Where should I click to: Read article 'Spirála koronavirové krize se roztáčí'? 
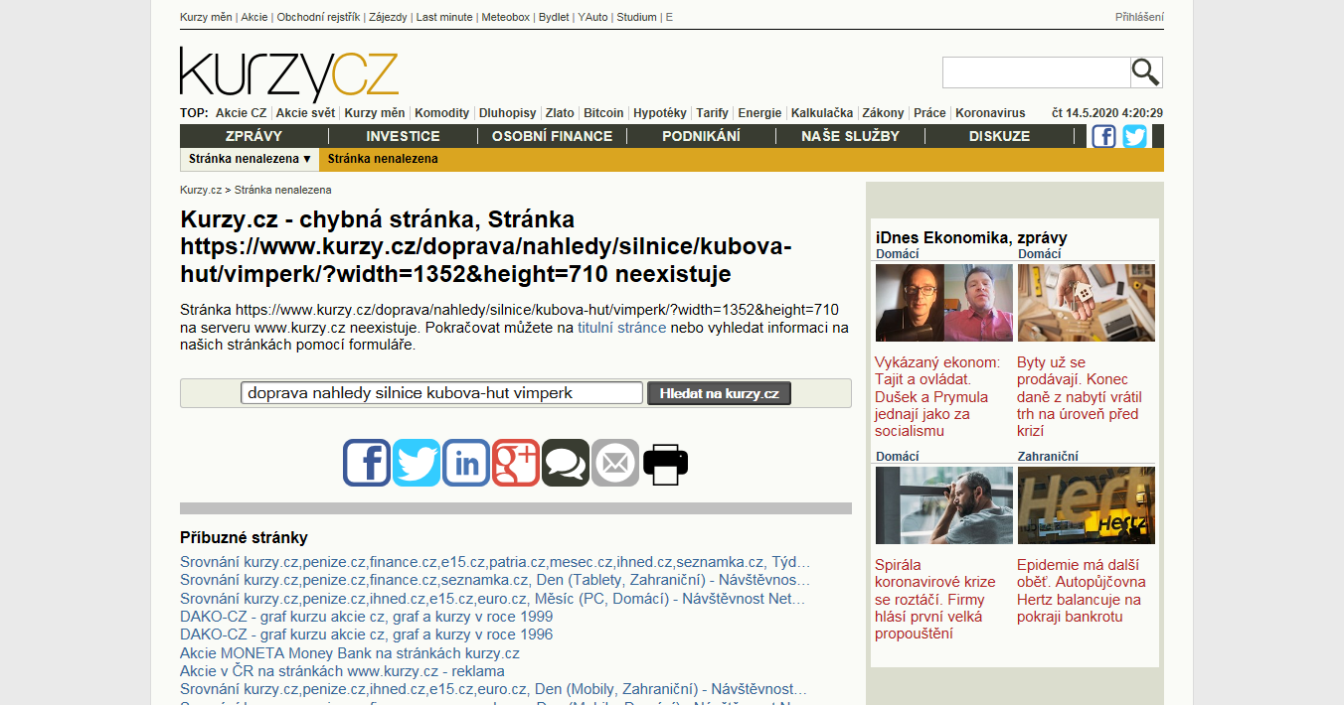tap(935, 599)
